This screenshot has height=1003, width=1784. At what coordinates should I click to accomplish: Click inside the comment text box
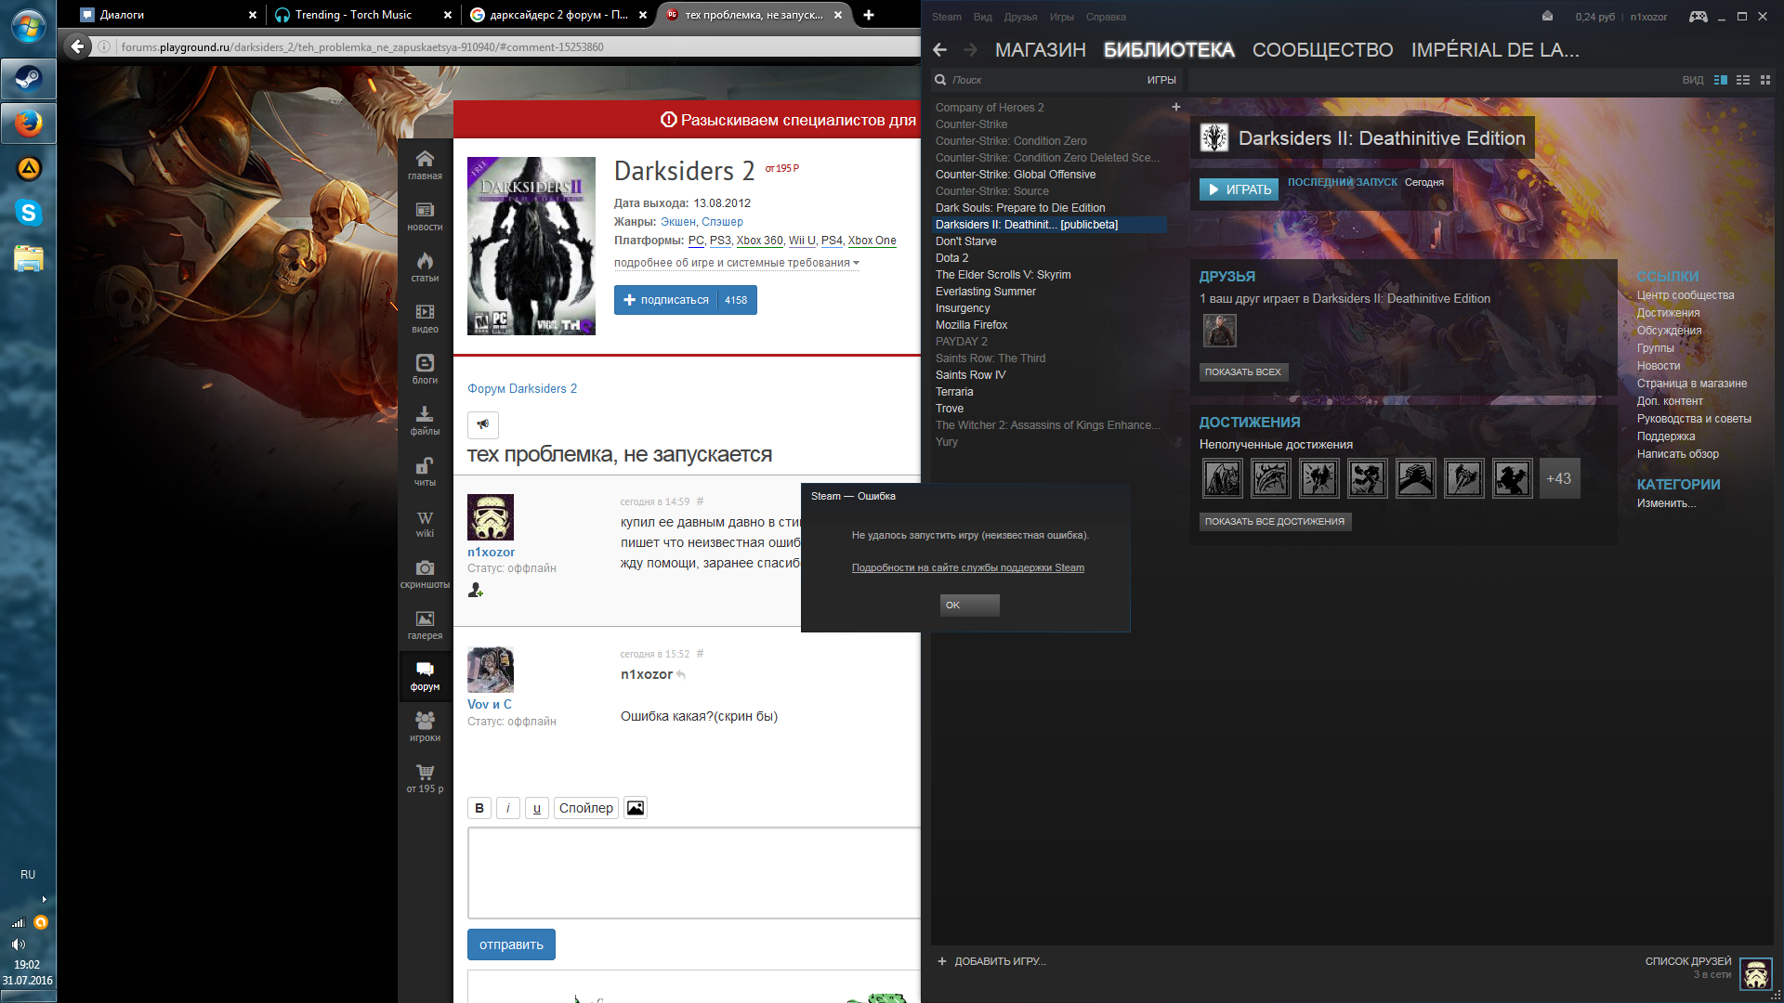(693, 872)
